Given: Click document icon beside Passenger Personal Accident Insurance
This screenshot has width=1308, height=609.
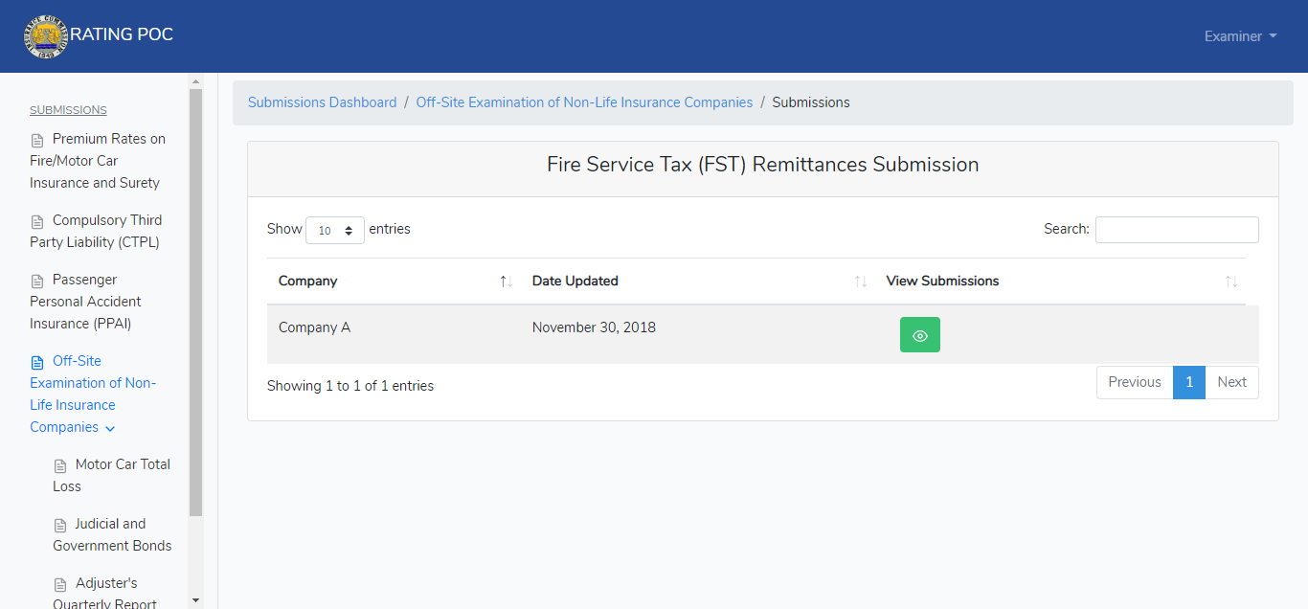Looking at the screenshot, I should point(37,282).
